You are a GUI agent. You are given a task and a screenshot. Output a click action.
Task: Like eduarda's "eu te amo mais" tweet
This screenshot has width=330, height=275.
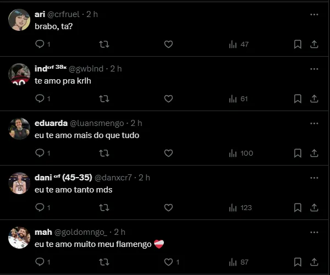click(168, 153)
